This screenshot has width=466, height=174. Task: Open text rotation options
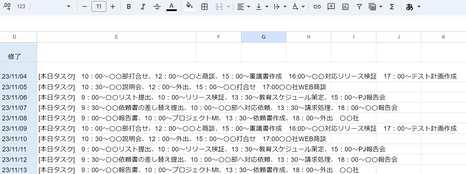(x=298, y=6)
